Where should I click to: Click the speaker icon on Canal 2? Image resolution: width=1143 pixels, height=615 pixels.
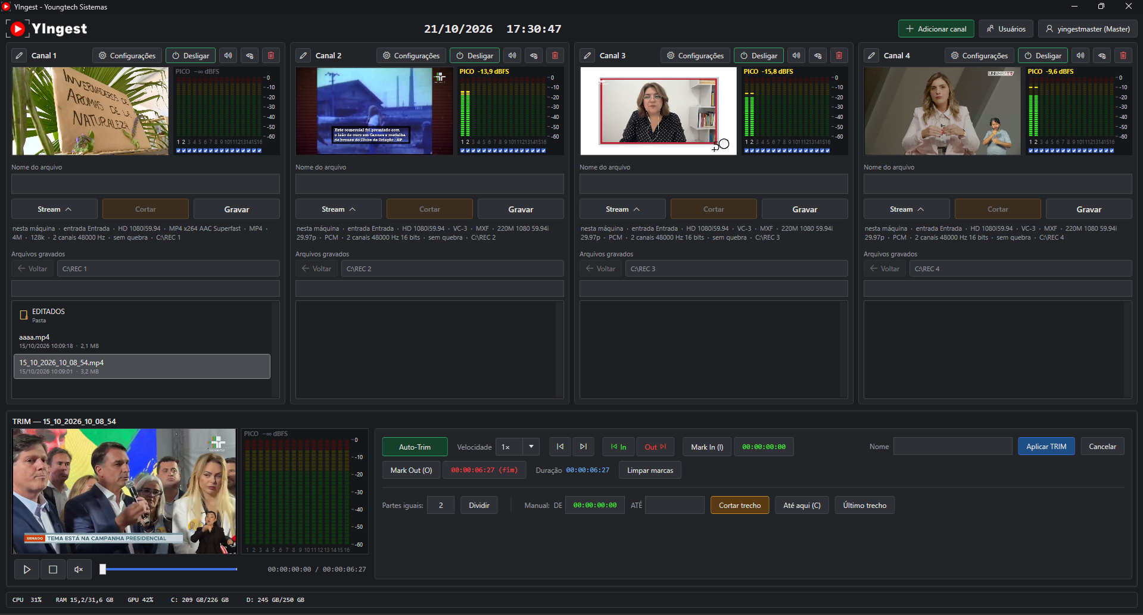point(512,55)
